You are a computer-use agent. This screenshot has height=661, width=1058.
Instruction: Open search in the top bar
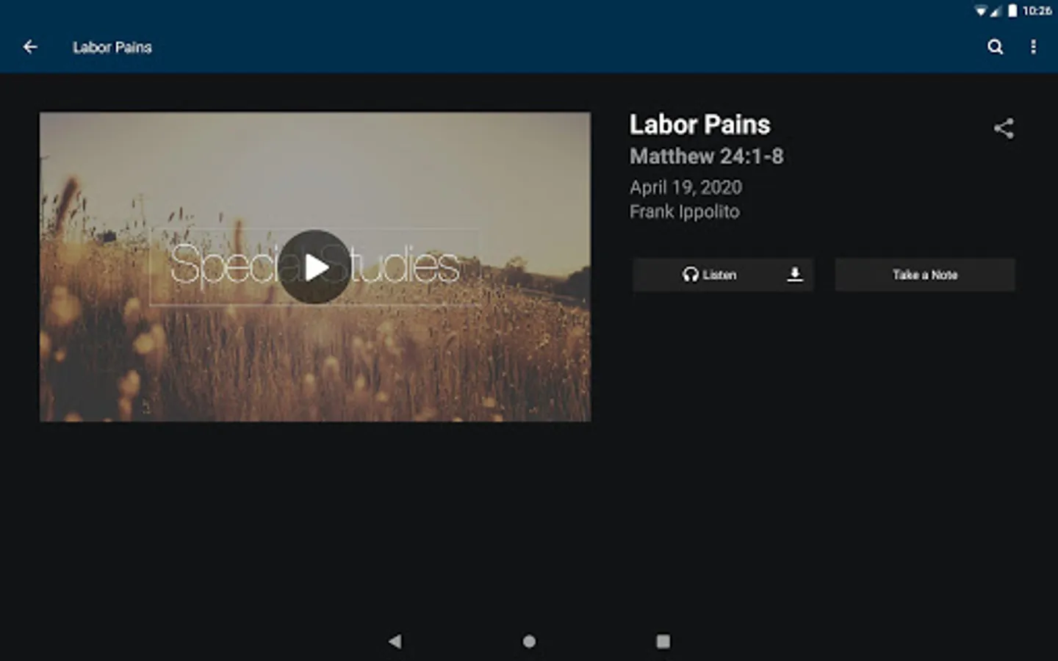[x=995, y=47]
